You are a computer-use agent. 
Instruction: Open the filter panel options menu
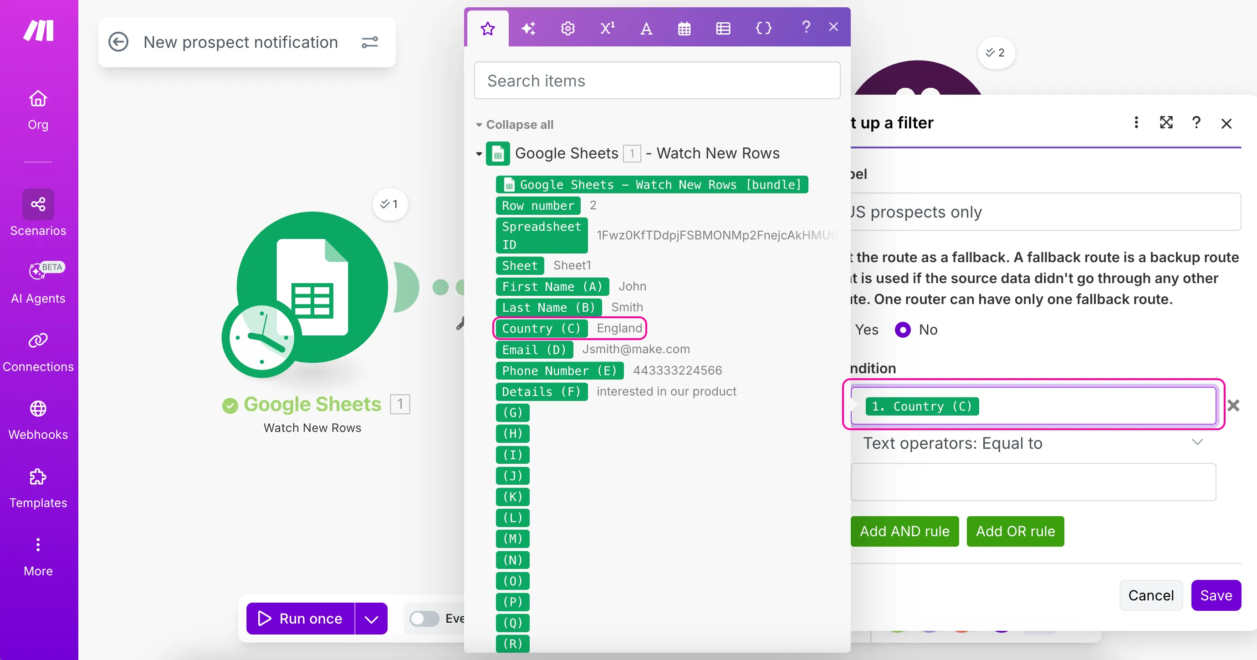coord(1136,122)
